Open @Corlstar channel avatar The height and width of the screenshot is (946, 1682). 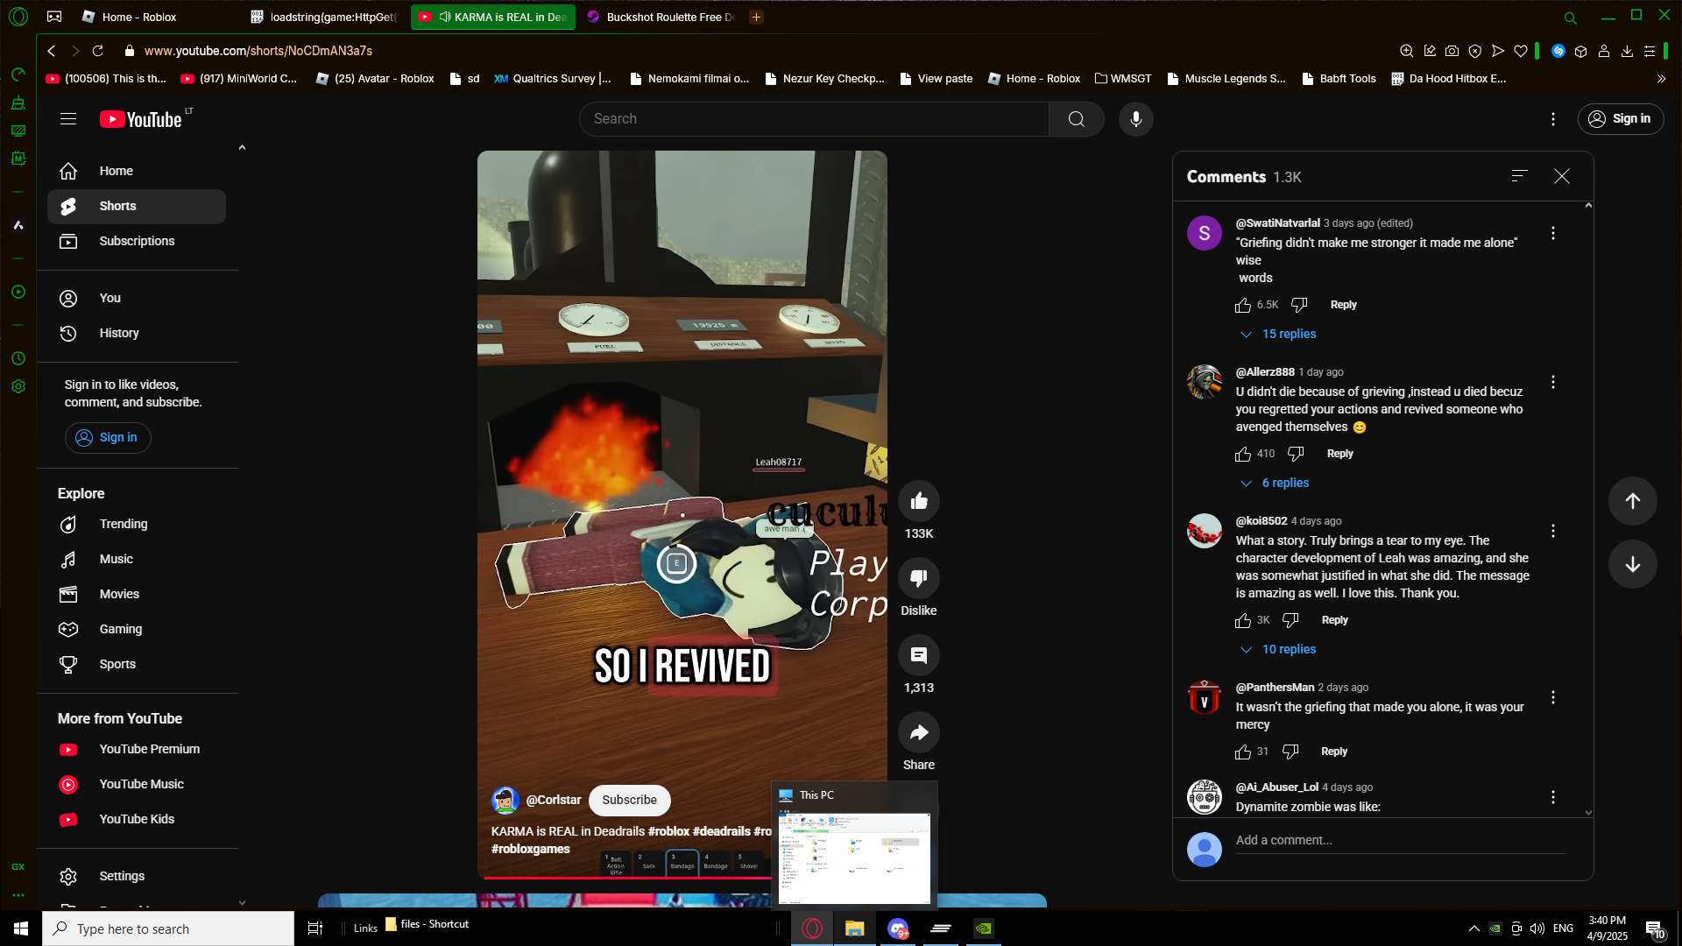pos(505,800)
